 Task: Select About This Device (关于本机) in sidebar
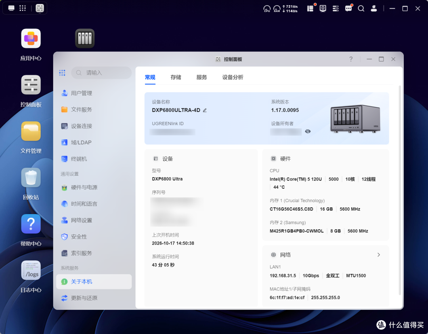coord(94,282)
